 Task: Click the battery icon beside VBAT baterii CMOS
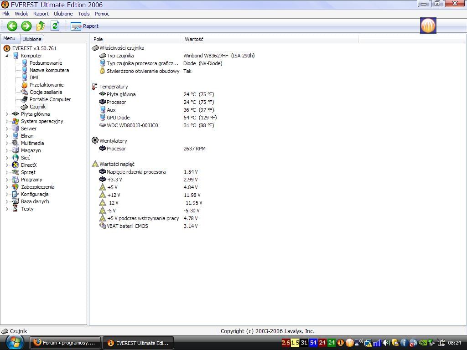[103, 226]
